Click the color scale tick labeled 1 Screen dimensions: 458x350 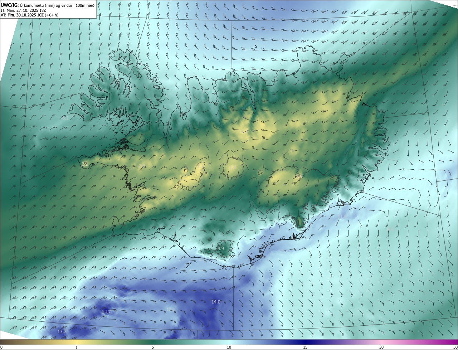[x=77, y=347]
